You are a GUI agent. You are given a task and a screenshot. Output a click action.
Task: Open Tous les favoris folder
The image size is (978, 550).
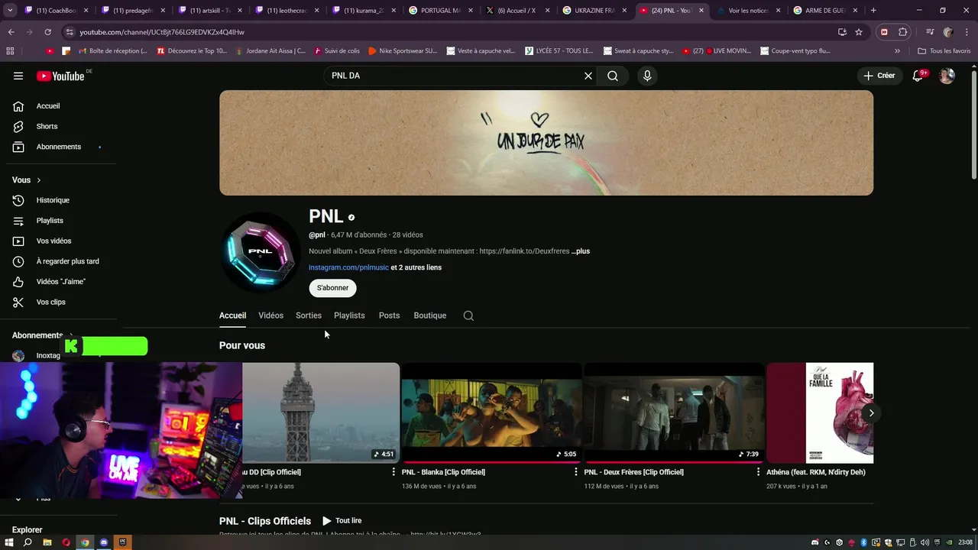coord(944,51)
